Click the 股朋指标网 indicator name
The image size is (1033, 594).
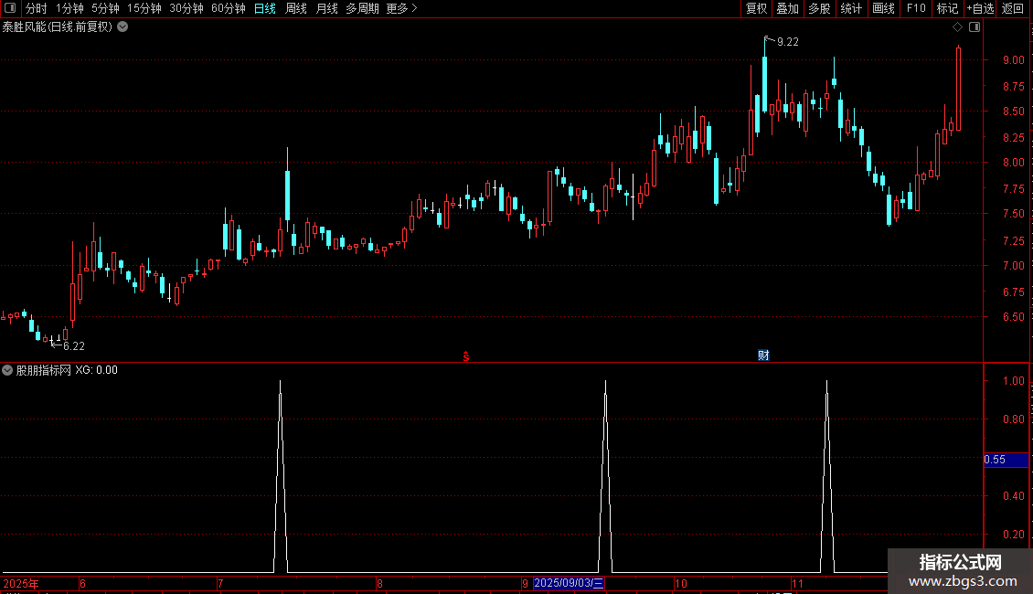point(43,370)
